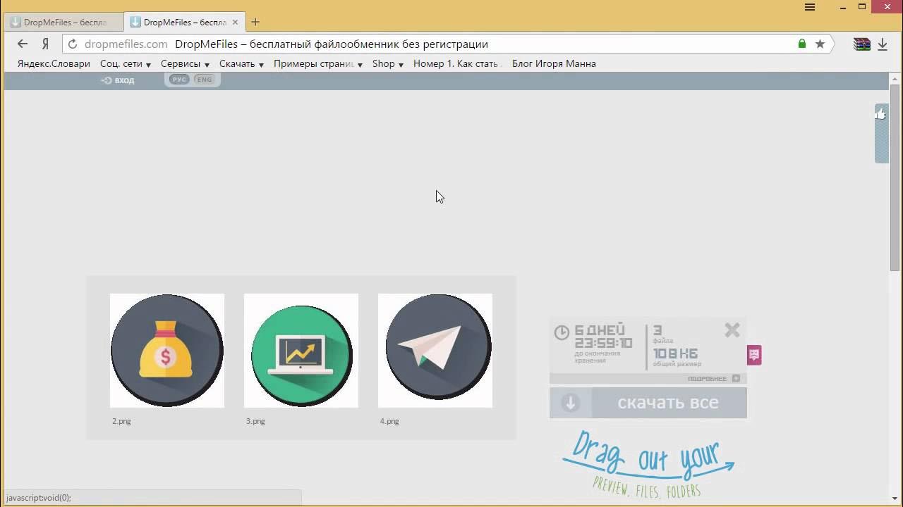Viewport: 903px width, 507px height.
Task: Click the thumbs-up like icon on the right
Action: point(881,113)
